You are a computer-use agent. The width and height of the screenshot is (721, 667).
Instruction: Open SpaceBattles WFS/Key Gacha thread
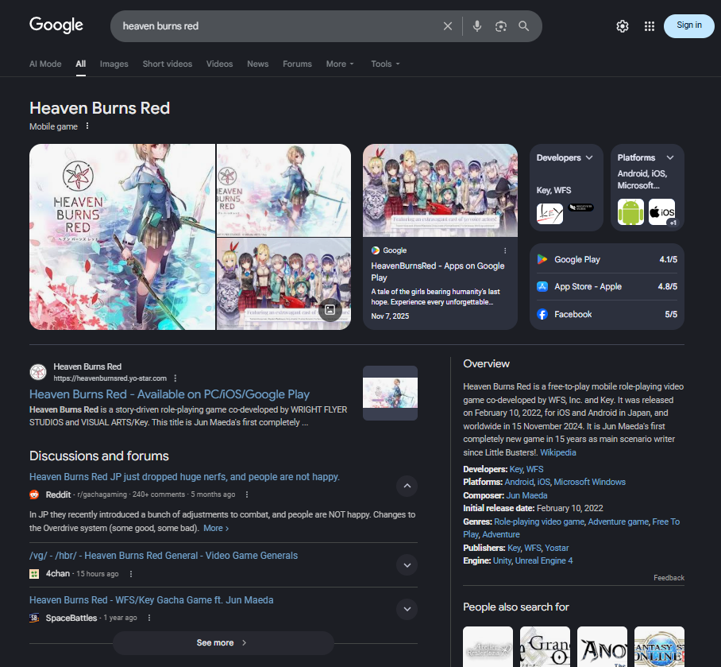coord(152,600)
